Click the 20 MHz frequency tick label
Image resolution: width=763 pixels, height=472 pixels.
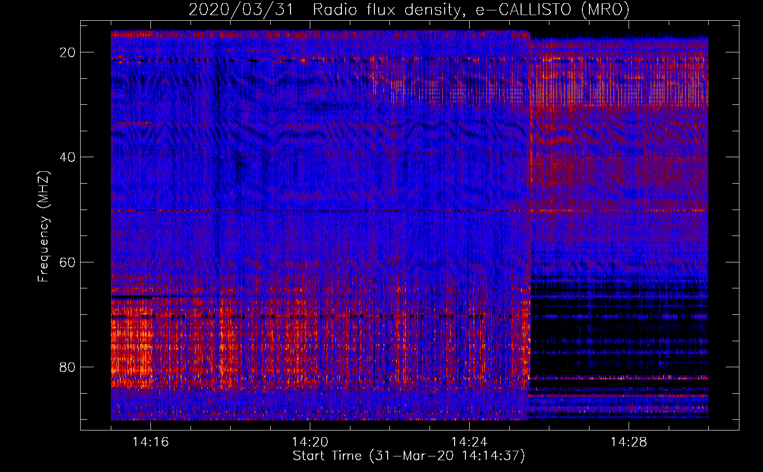pyautogui.click(x=68, y=52)
